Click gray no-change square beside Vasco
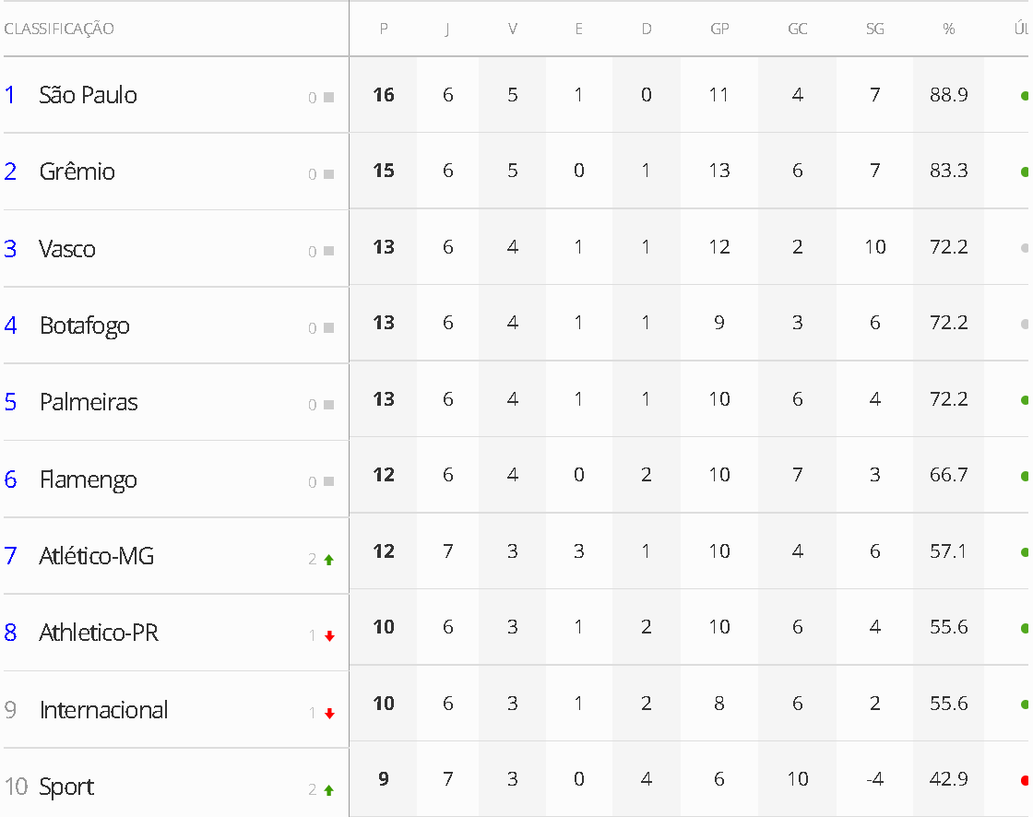Image resolution: width=1033 pixels, height=817 pixels. coord(328,251)
